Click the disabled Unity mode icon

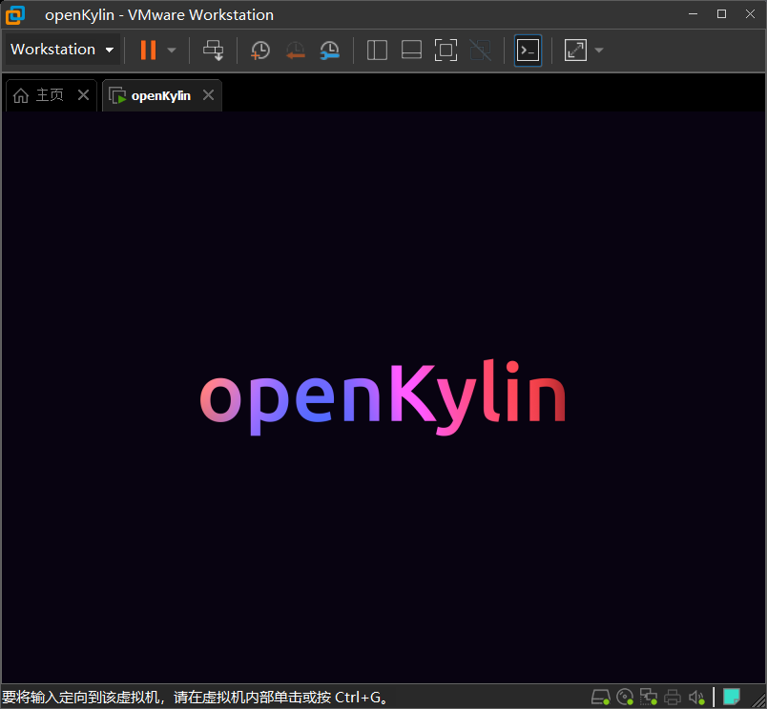tap(481, 50)
